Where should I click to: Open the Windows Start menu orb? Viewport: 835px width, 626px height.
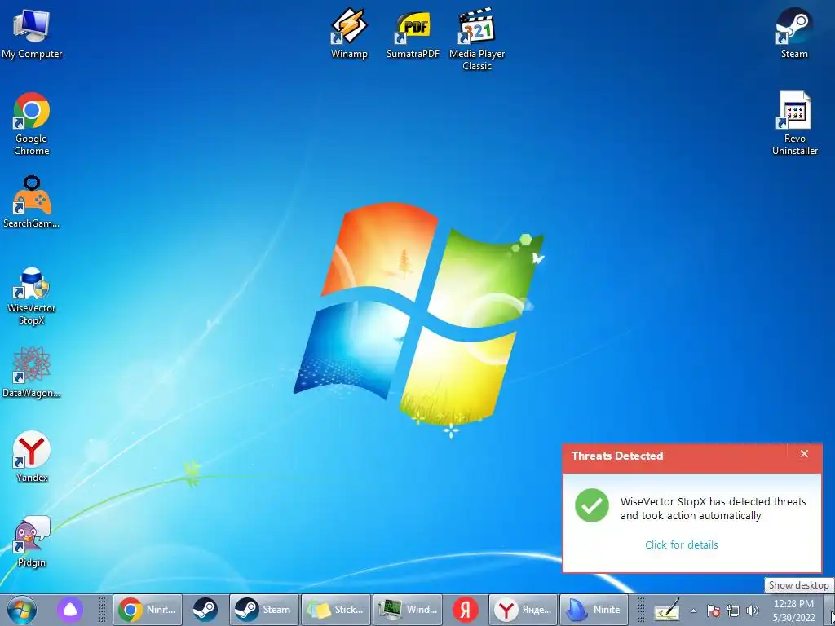22,610
